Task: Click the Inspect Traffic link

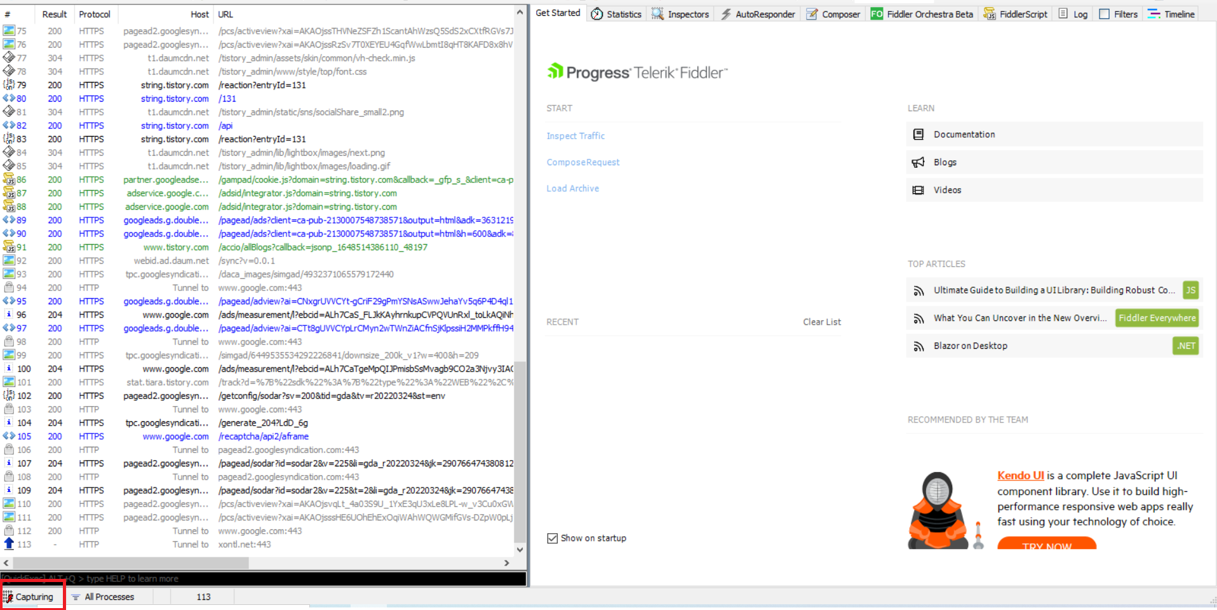Action: 575,136
